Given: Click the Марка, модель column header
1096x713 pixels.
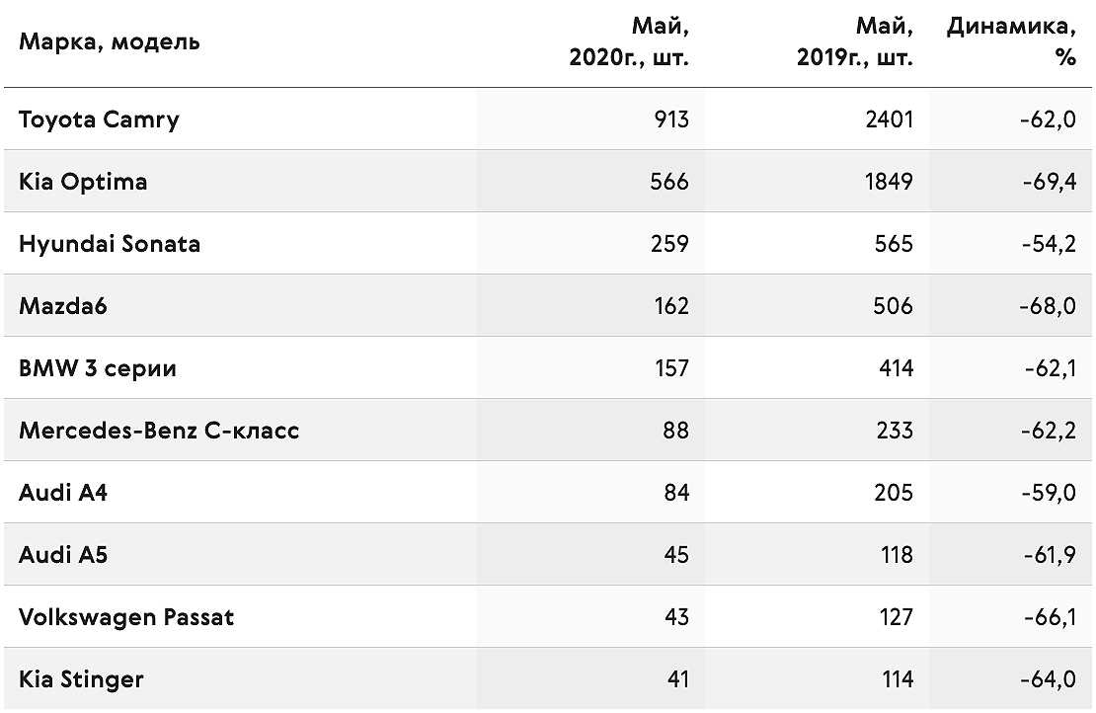Looking at the screenshot, I should point(109,41).
